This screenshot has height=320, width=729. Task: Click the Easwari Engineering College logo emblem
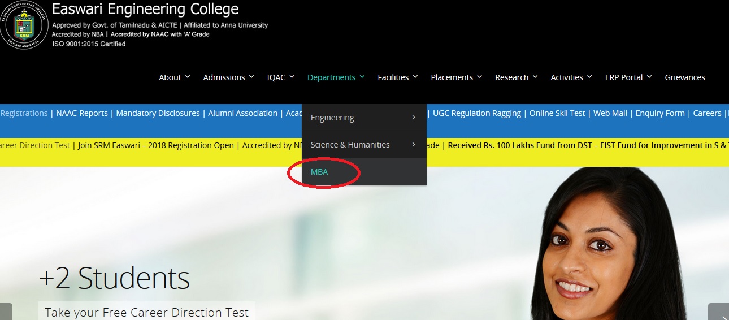click(x=23, y=25)
